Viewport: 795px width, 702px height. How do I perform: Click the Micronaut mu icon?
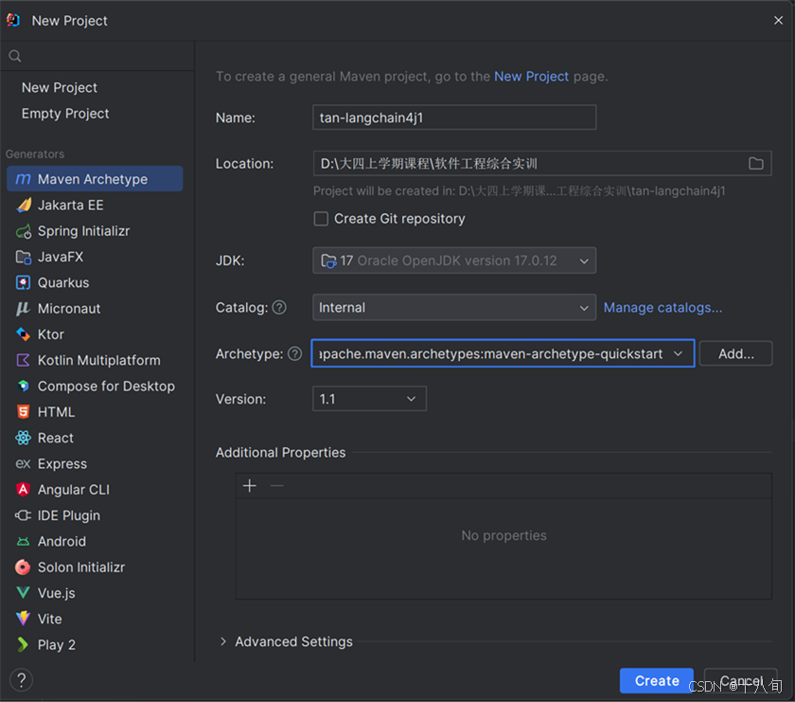click(24, 309)
